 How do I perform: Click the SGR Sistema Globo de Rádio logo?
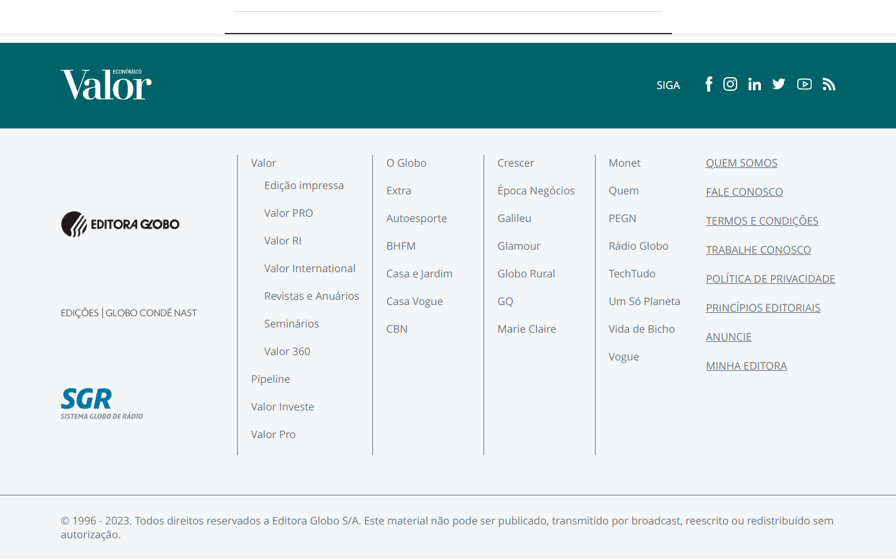pyautogui.click(x=101, y=403)
